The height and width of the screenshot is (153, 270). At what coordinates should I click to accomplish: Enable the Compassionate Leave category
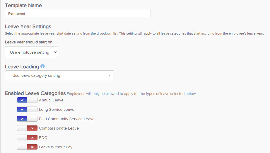(27, 128)
